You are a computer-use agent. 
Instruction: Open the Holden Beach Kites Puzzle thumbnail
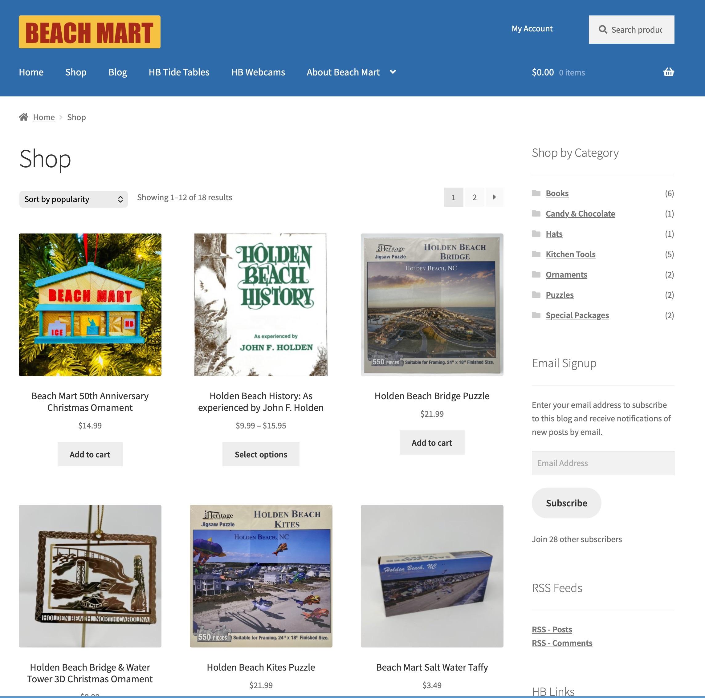pyautogui.click(x=261, y=576)
